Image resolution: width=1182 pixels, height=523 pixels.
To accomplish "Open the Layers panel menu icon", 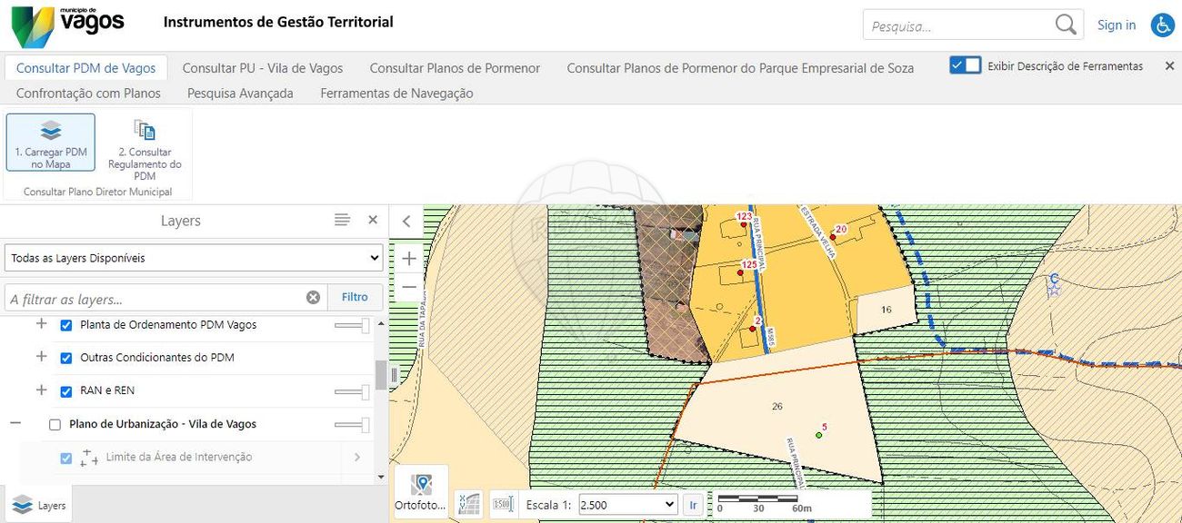I will coord(342,220).
